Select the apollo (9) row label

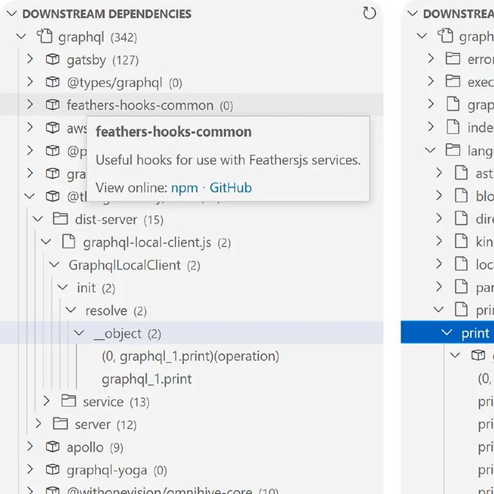[95, 448]
